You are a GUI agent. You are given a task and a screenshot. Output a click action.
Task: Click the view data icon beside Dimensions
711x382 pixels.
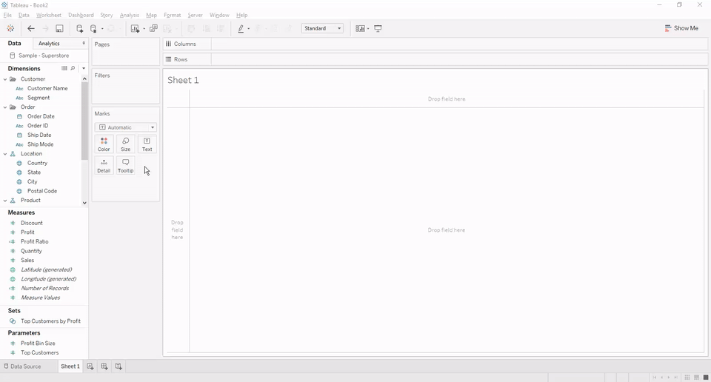tap(64, 68)
